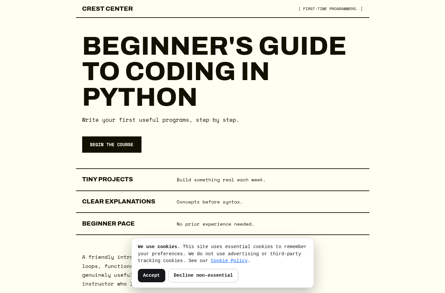Screen dimensions: 445x293
Task: Accept cookies in the banner
Action: click(152, 275)
